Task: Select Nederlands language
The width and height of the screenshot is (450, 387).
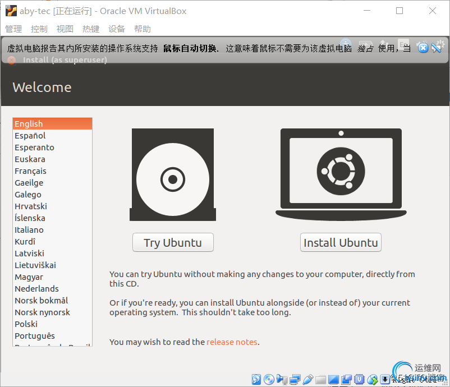Action: [52, 289]
